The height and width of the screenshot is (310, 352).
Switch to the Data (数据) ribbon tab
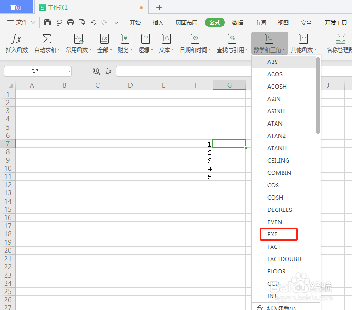[x=238, y=23]
